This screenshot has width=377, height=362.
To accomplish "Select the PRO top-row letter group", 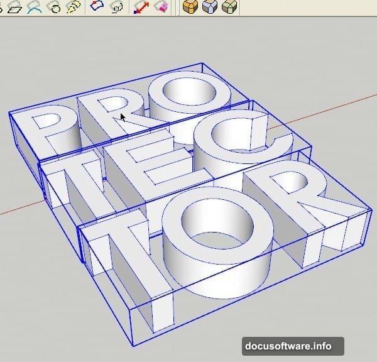I will [130, 113].
